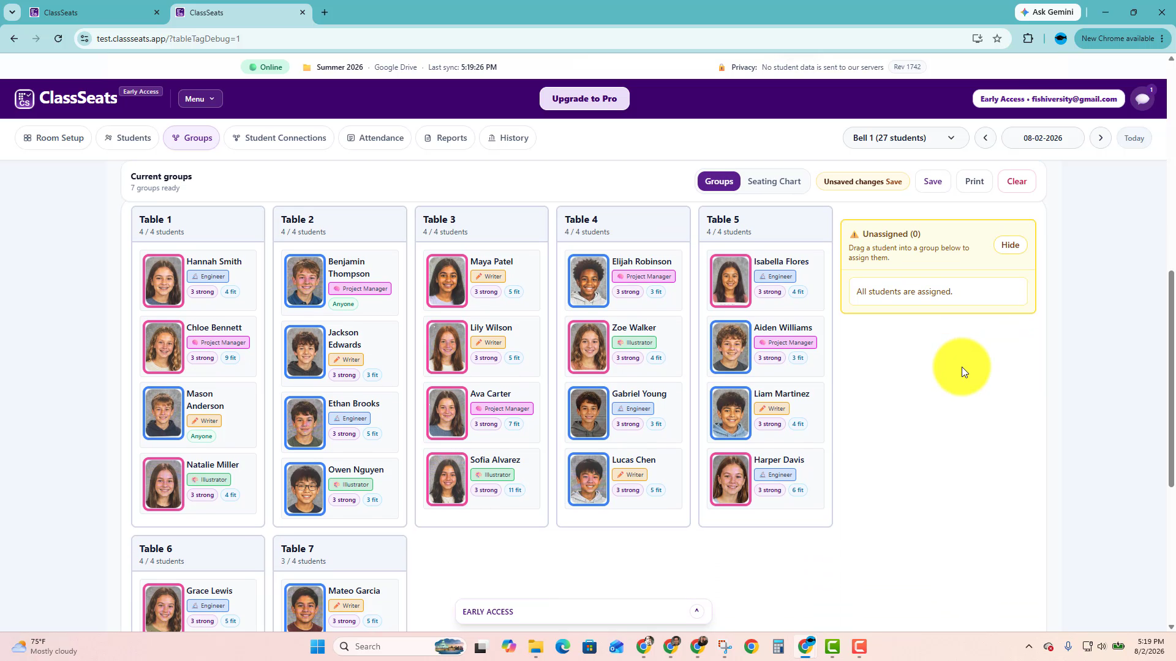Show hidden system tray icons
1176x661 pixels.
tap(1029, 646)
